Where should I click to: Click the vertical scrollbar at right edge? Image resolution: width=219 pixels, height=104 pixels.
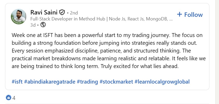pyautogui.click(x=217, y=52)
